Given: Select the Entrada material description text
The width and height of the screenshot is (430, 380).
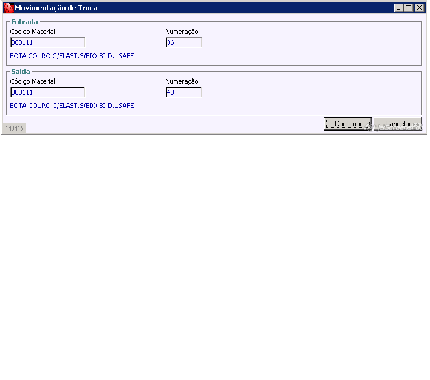Looking at the screenshot, I should [72, 56].
